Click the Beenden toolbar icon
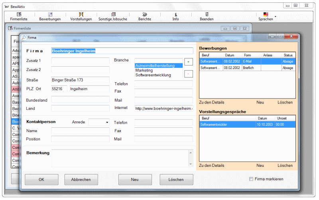This screenshot has height=200, width=319. click(207, 14)
